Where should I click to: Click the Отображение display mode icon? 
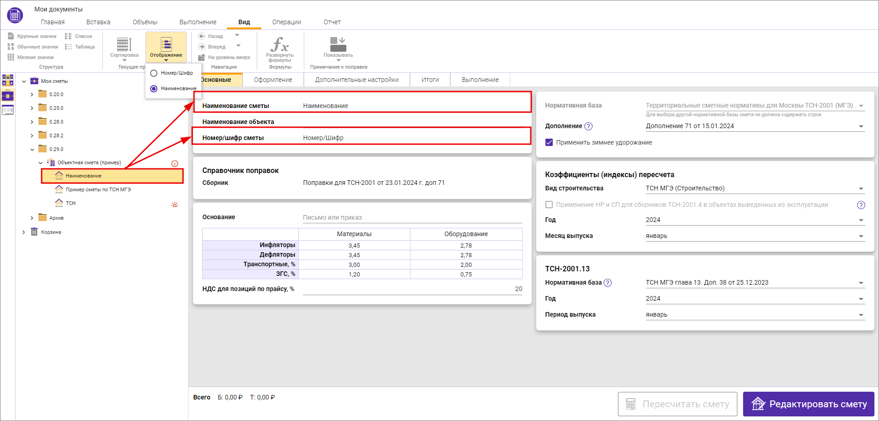click(166, 44)
